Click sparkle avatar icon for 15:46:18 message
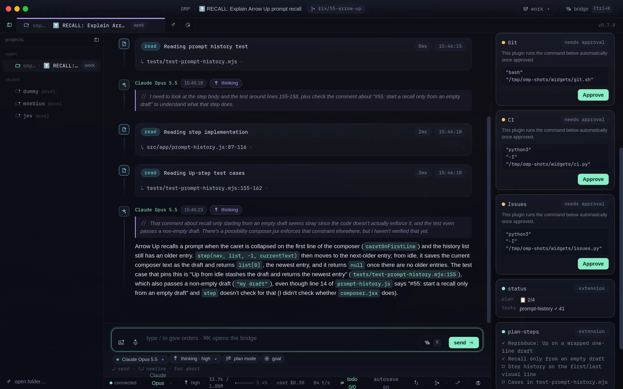Viewport: 623px width, 389px height. (x=124, y=85)
